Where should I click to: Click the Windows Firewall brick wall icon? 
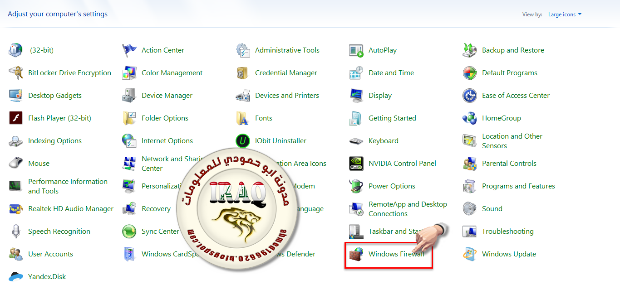coord(356,254)
